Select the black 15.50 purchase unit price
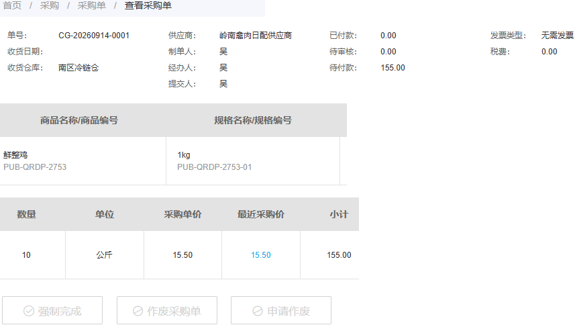The height and width of the screenshot is (325, 577). tap(182, 255)
